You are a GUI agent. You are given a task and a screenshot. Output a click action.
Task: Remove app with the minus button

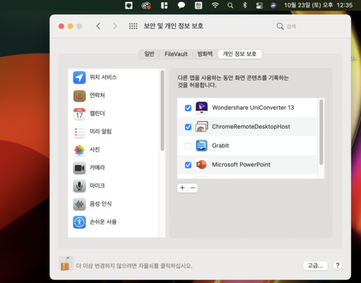click(193, 188)
